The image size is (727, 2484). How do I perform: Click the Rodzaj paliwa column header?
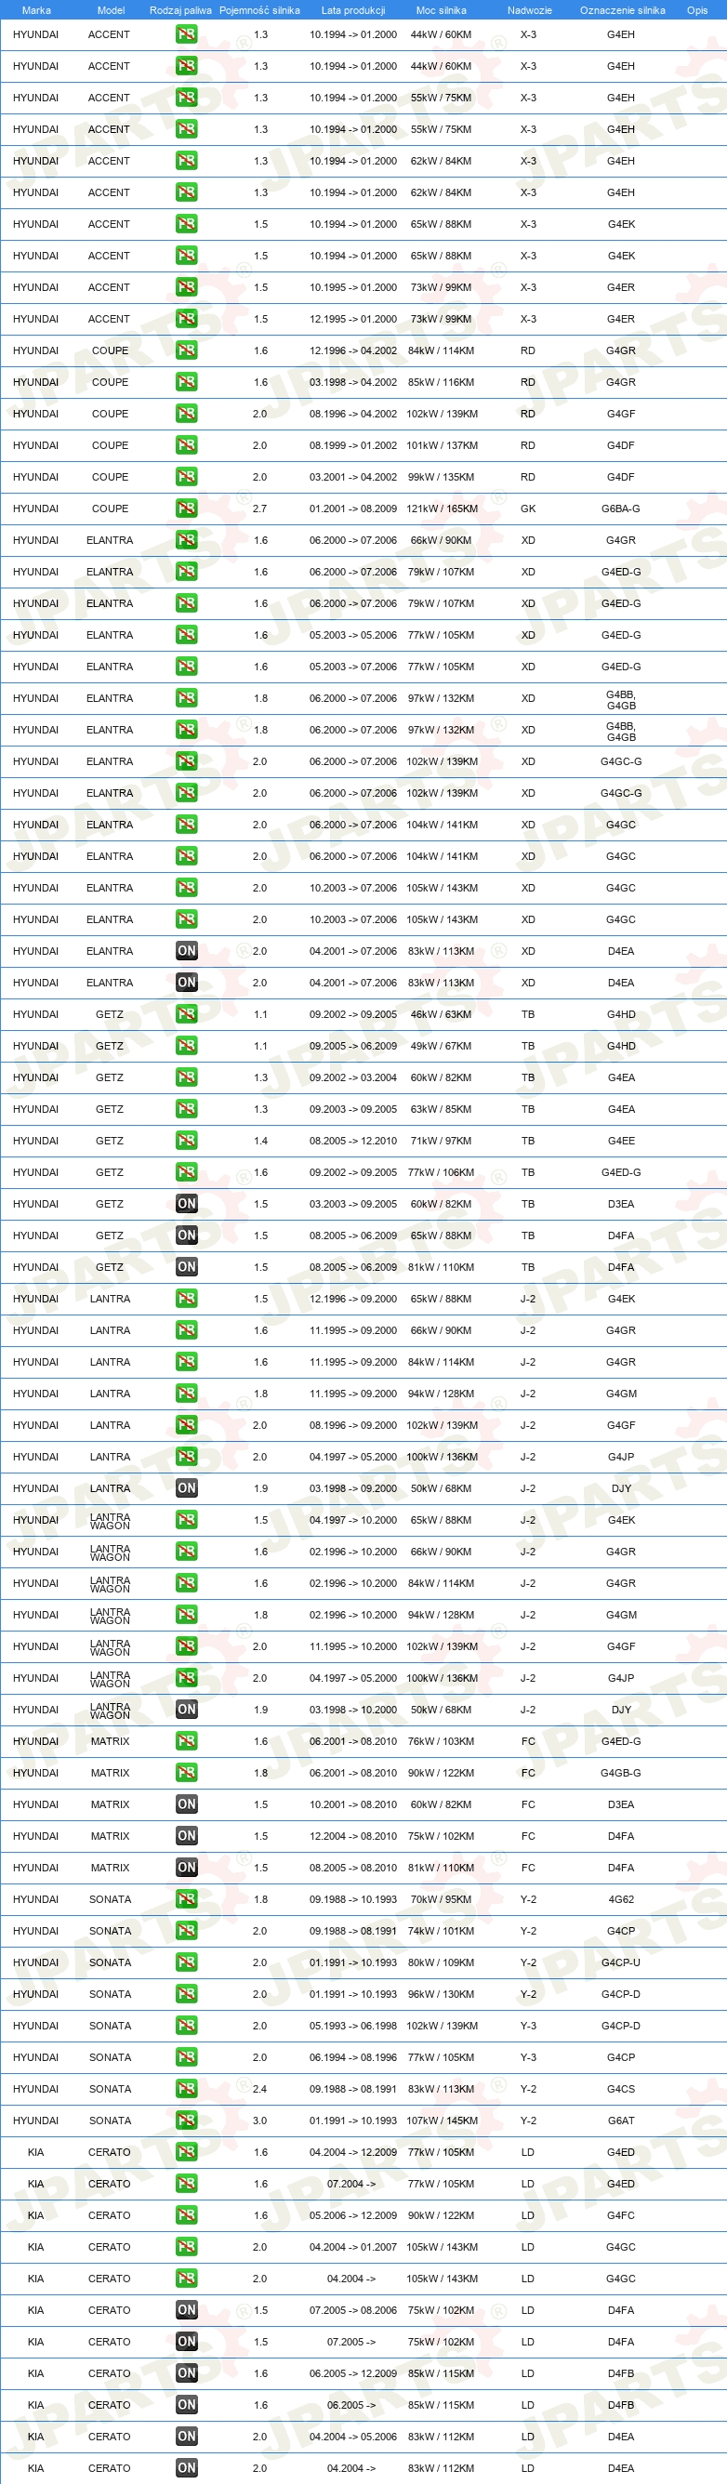click(x=180, y=9)
